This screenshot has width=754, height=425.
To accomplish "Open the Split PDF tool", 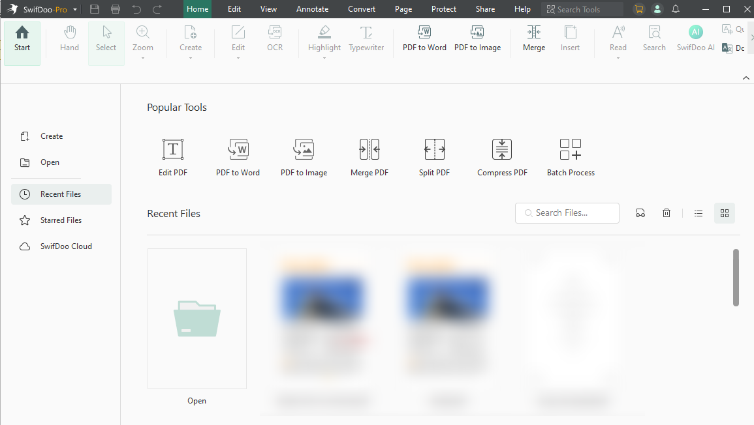I will click(x=434, y=156).
